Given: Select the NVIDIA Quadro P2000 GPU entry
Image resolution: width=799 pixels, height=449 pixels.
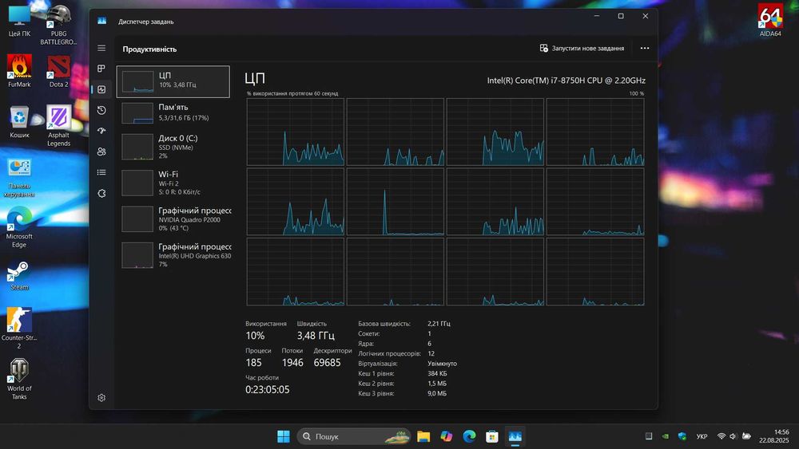Looking at the screenshot, I should click(173, 219).
